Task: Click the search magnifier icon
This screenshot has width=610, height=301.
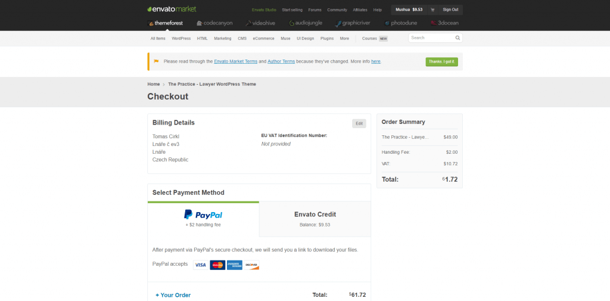Action: tap(457, 38)
